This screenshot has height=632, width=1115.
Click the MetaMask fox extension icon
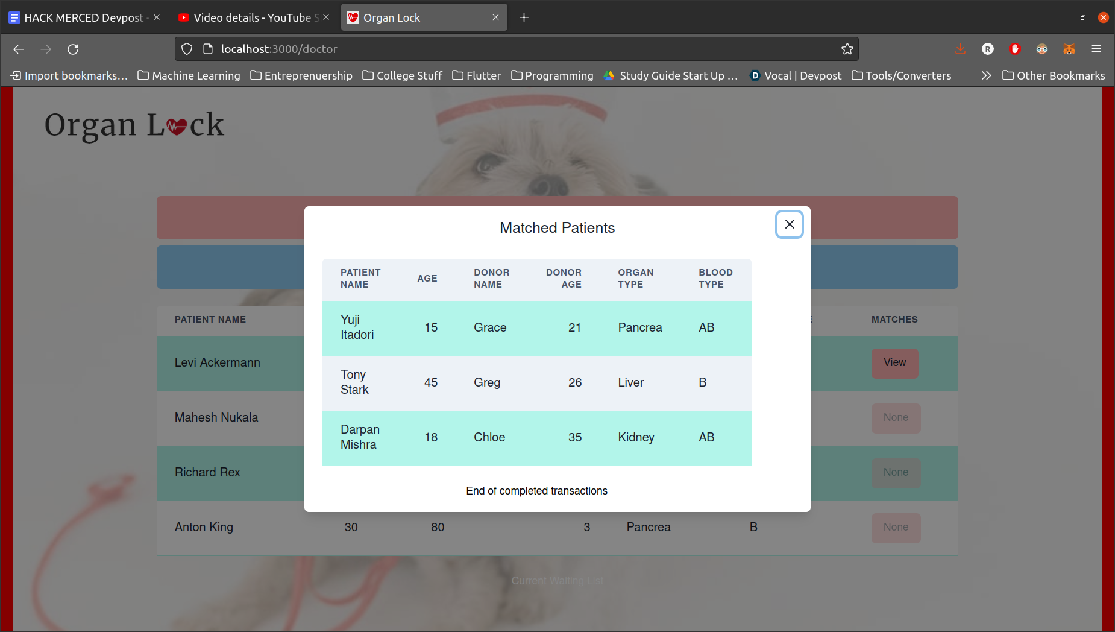coord(1069,49)
